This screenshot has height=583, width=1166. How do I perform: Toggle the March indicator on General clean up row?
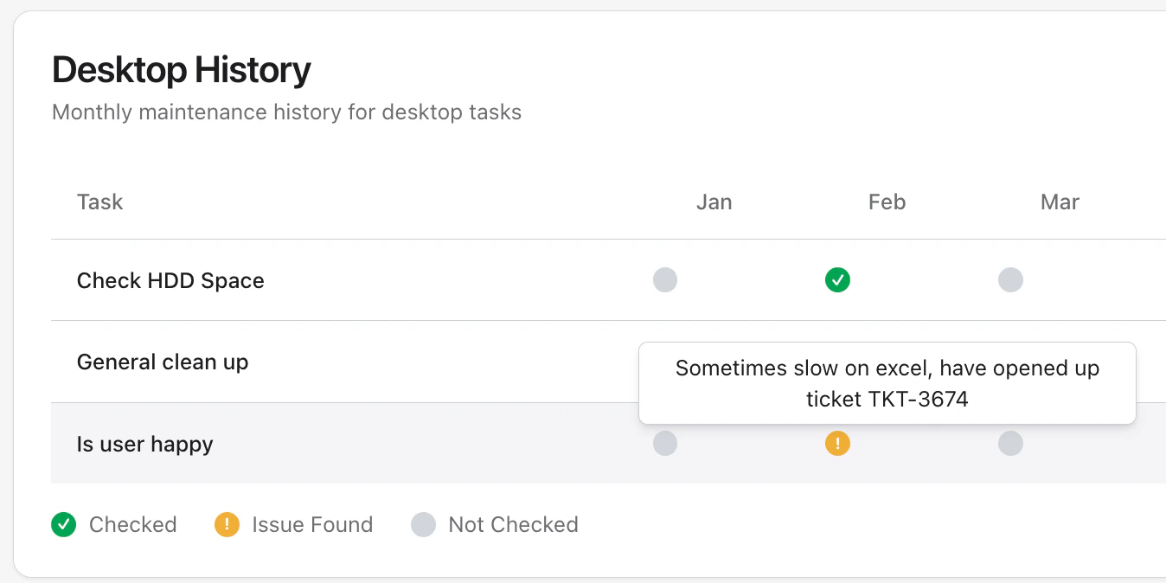click(1010, 362)
